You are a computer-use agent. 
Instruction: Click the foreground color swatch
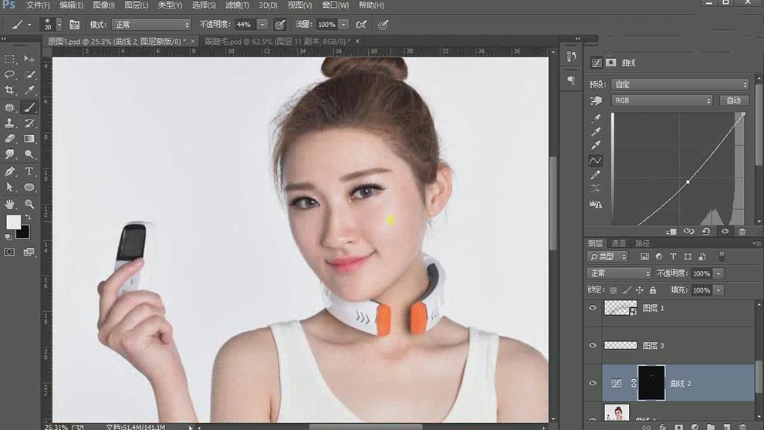tap(13, 222)
